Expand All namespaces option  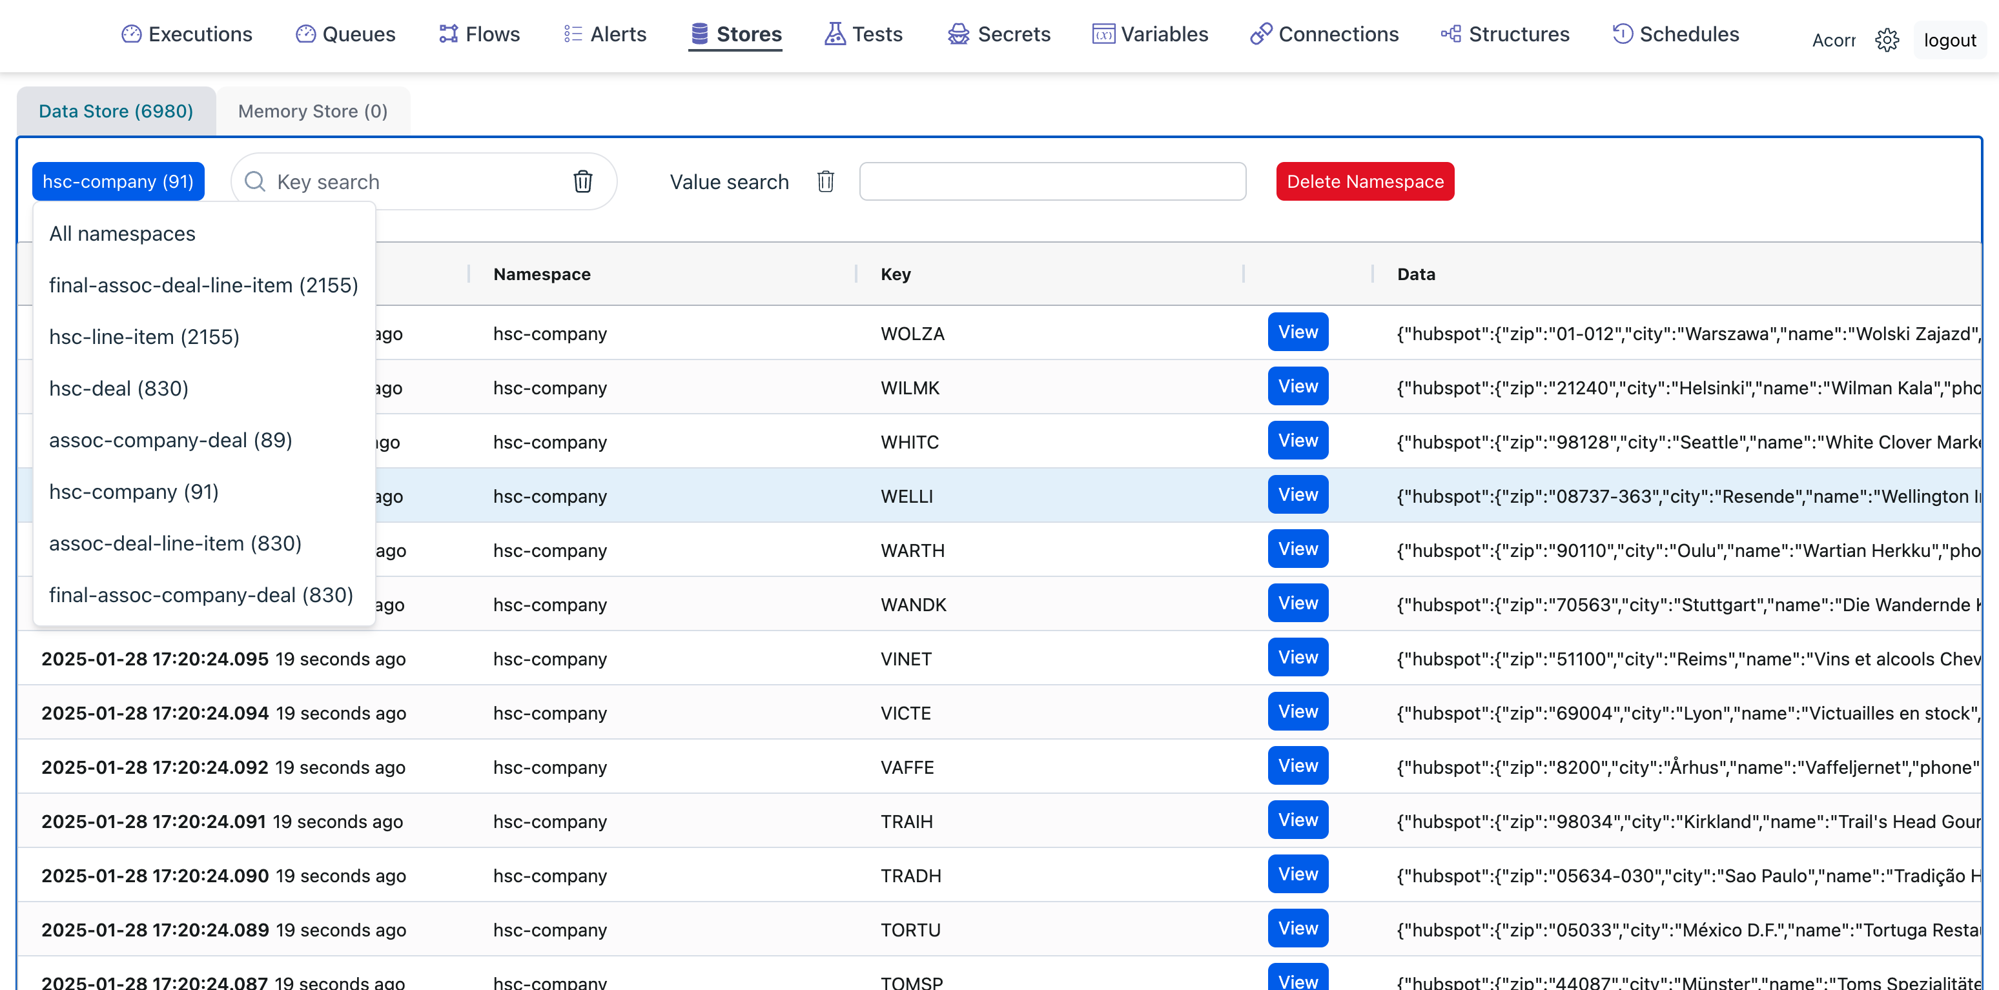click(123, 233)
